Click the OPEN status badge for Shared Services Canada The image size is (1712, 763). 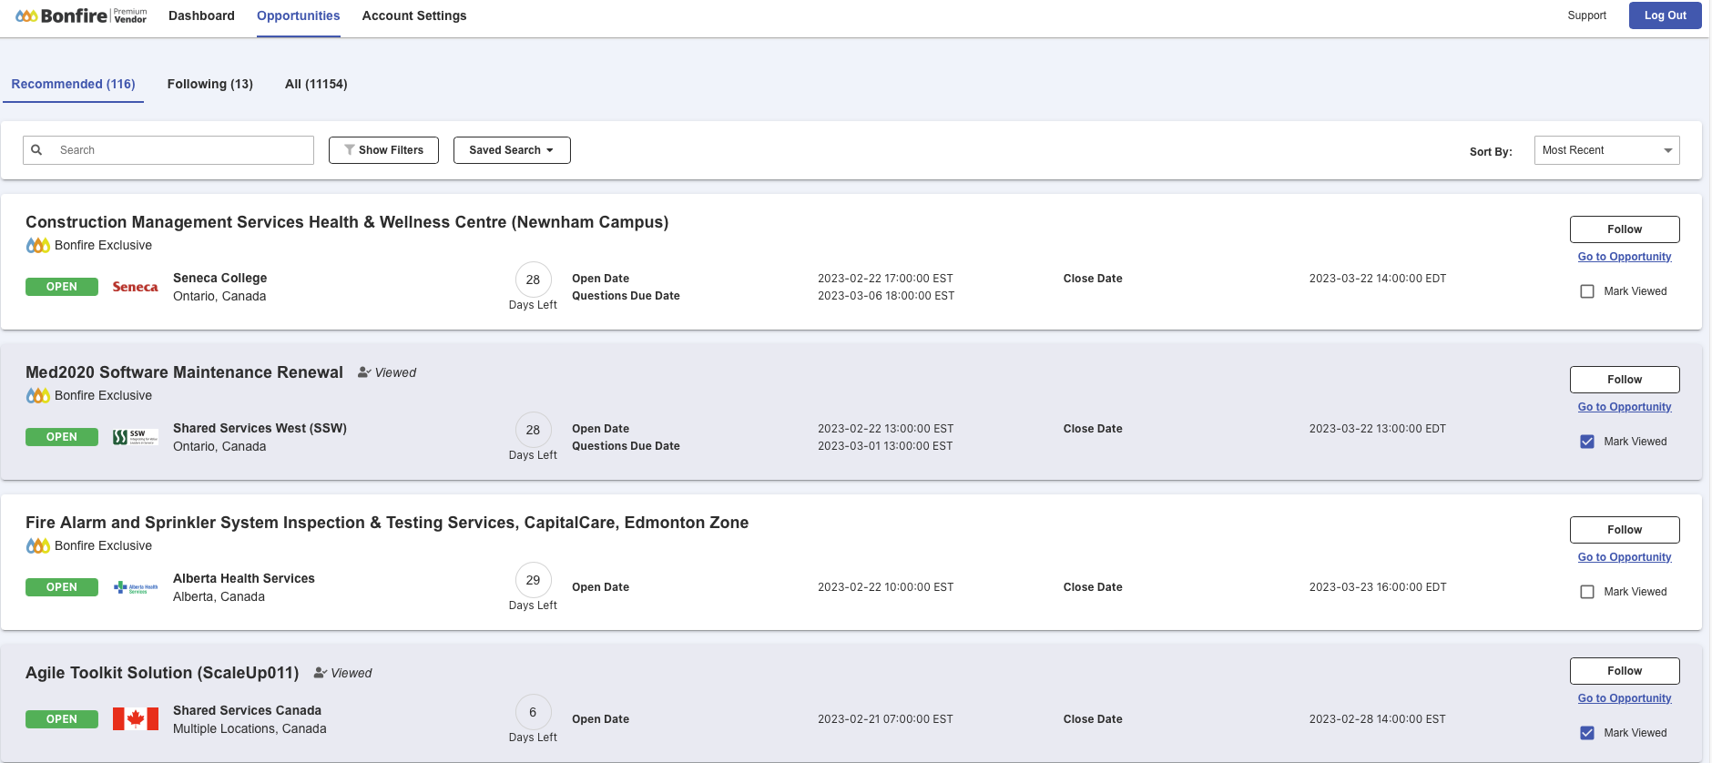click(x=62, y=719)
